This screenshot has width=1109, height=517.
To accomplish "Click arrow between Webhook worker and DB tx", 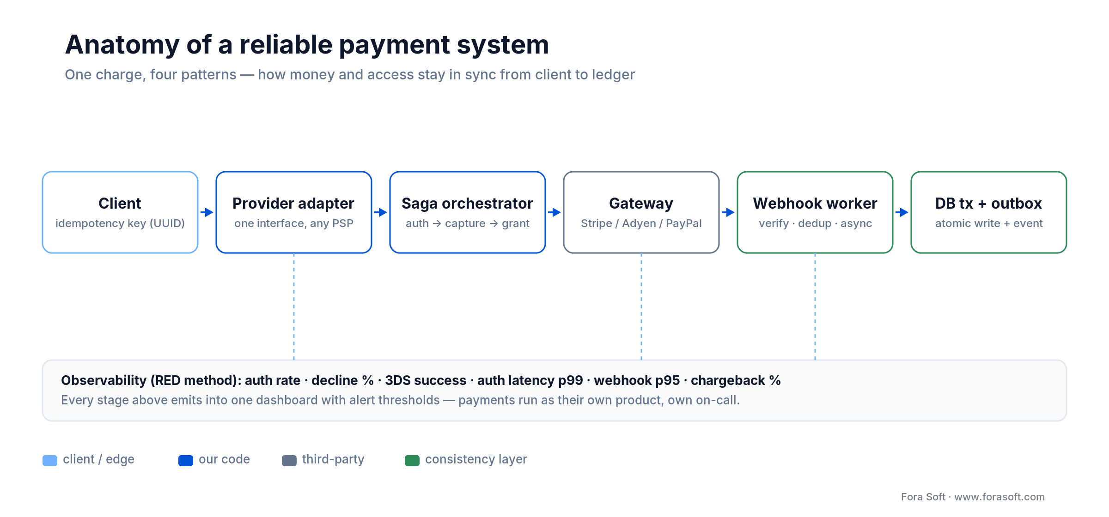I will tap(902, 212).
